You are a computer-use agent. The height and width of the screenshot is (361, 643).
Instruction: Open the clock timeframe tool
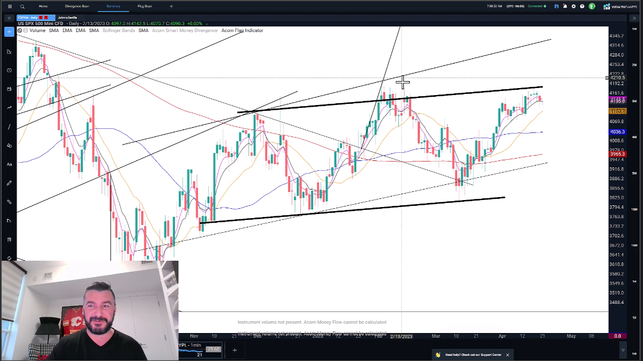click(x=9, y=70)
